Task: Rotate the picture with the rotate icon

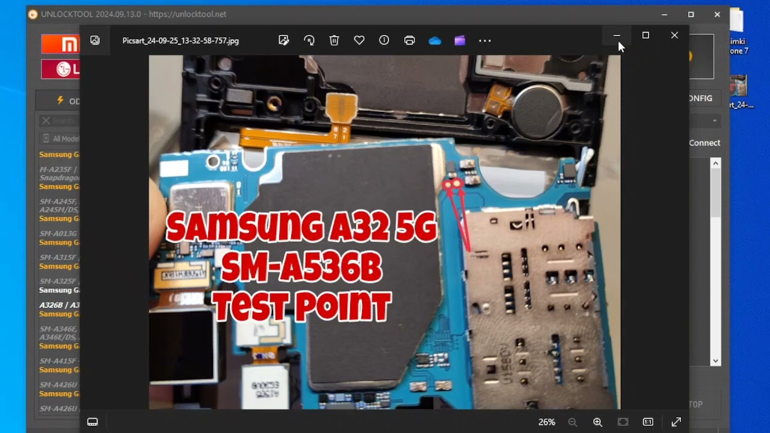Action: [309, 40]
